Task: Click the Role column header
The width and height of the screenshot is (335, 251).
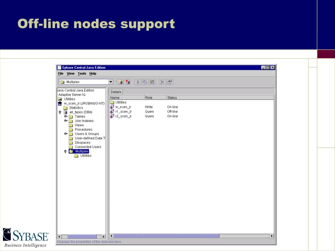Action: [155, 97]
